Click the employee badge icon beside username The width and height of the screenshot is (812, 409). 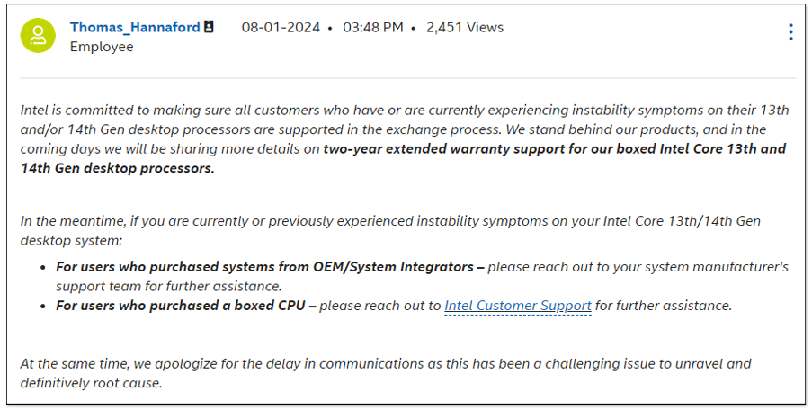pyautogui.click(x=209, y=27)
